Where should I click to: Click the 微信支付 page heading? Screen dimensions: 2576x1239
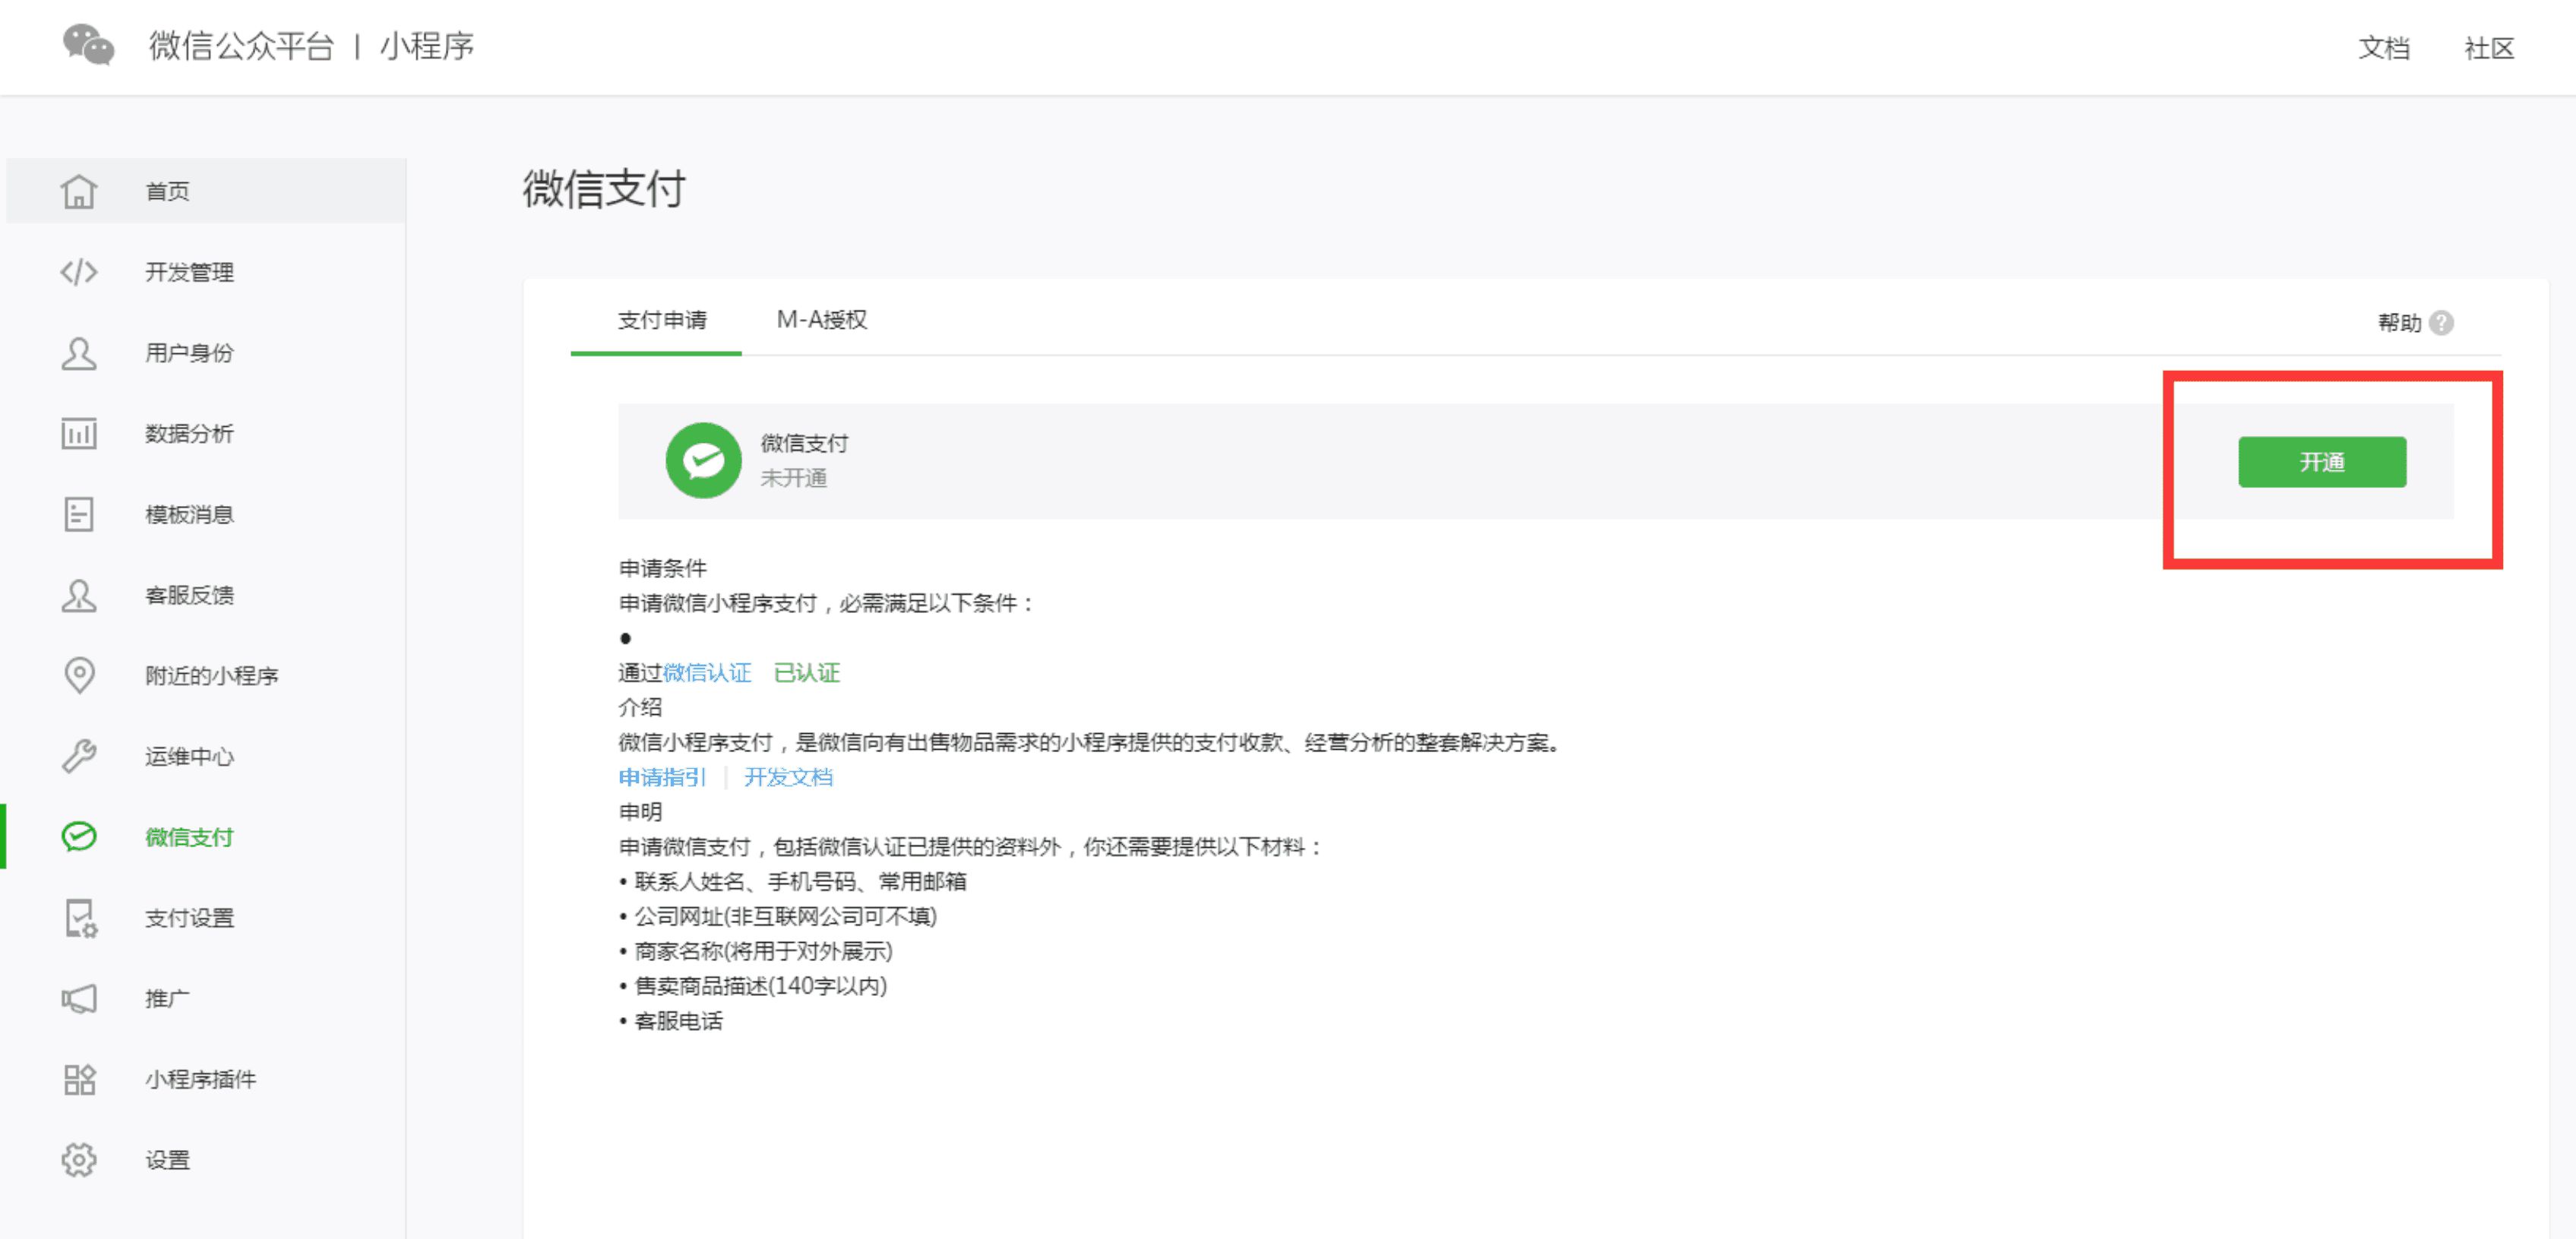(x=604, y=188)
